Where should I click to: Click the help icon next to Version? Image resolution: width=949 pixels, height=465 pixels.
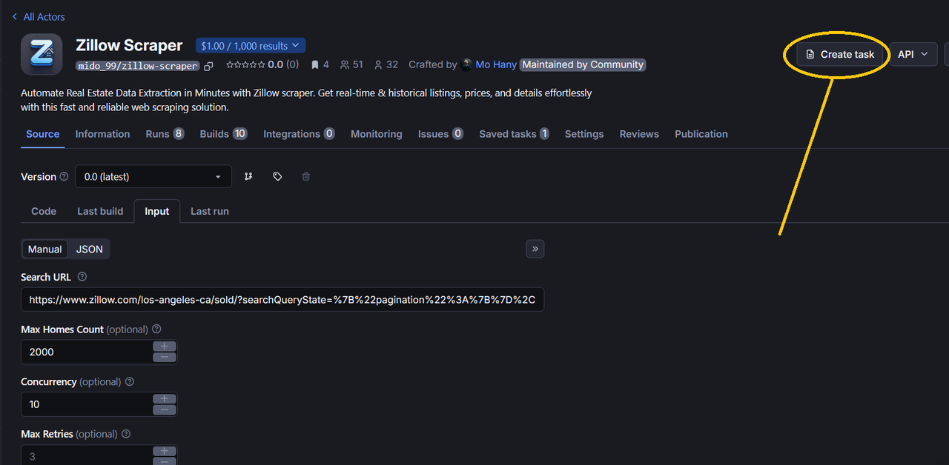64,176
